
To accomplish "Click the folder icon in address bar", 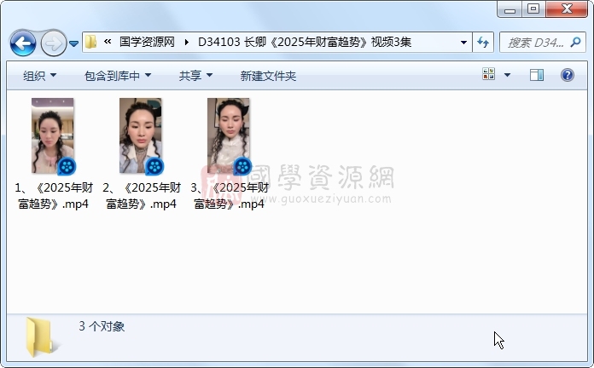I will [x=91, y=42].
